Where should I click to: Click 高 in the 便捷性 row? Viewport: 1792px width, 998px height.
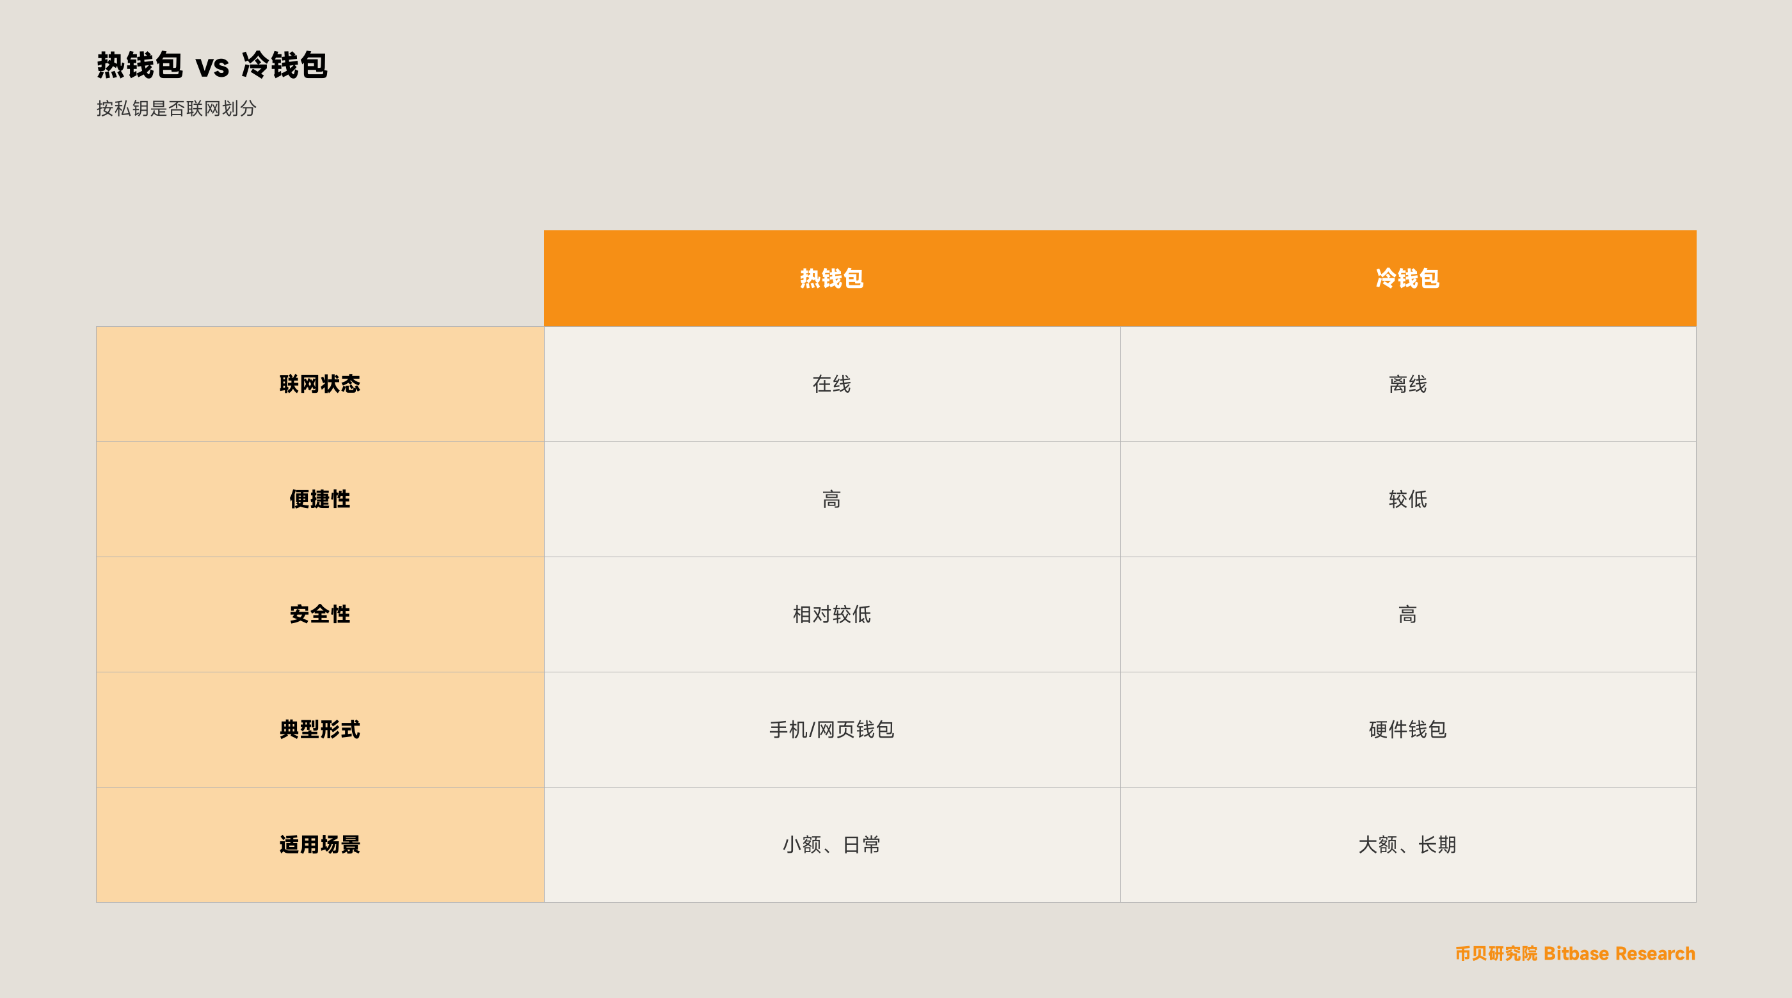[x=831, y=500]
